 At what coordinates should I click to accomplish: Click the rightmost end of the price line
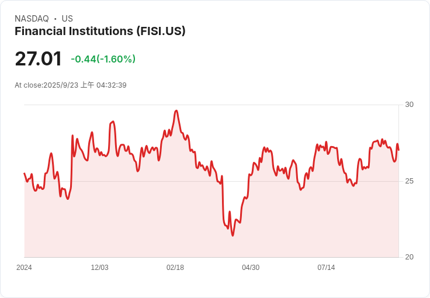point(398,150)
